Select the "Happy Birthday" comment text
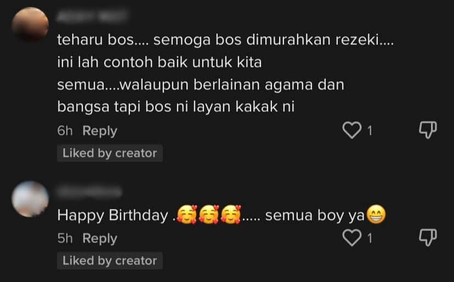Image resolution: width=454 pixels, height=282 pixels. point(112,216)
